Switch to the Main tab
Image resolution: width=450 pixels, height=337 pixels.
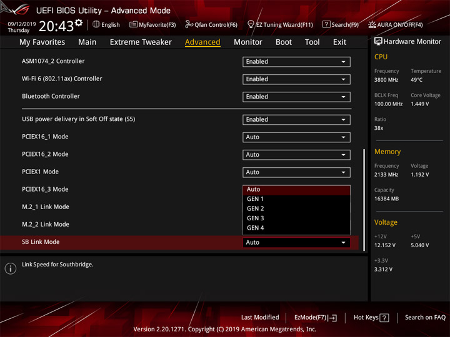click(x=87, y=42)
